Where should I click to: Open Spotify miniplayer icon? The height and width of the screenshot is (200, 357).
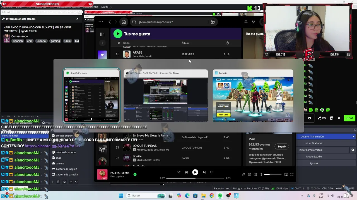pos(286,174)
